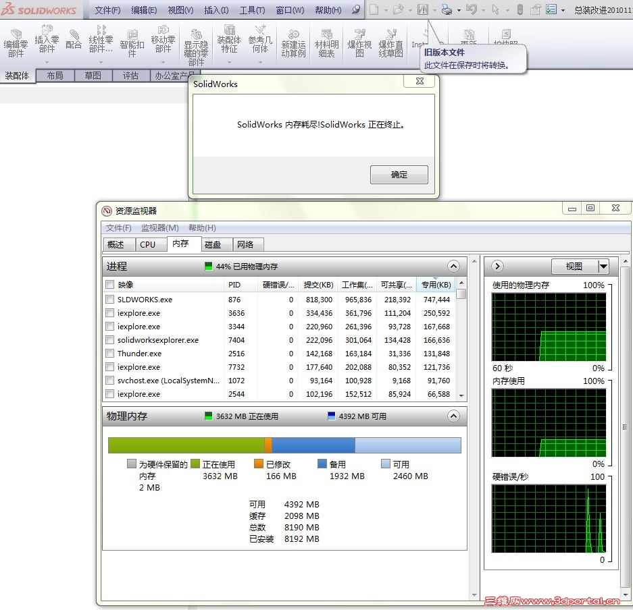Check the iexplore.exe PID 2544 checkbox
The image size is (633, 610).
coord(109,394)
